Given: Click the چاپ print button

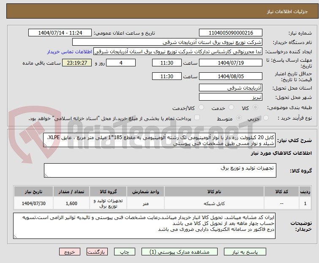Looking at the screenshot, I should 125,252.
